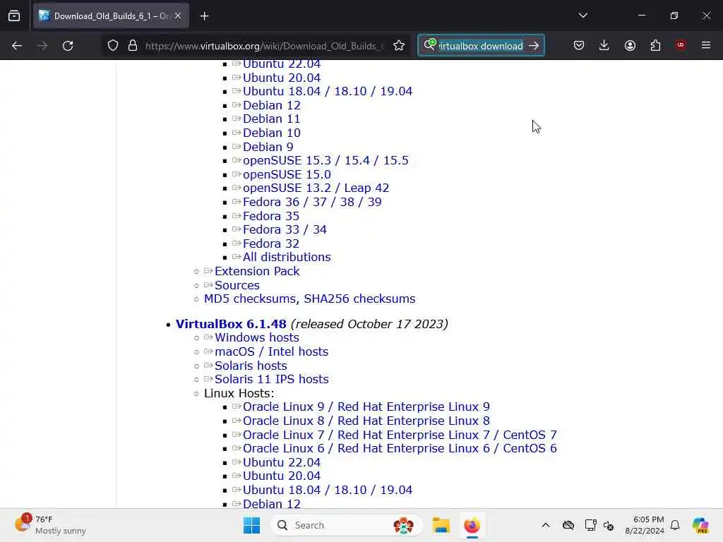
Task: Open the MD5 checksums link
Action: [249, 299]
